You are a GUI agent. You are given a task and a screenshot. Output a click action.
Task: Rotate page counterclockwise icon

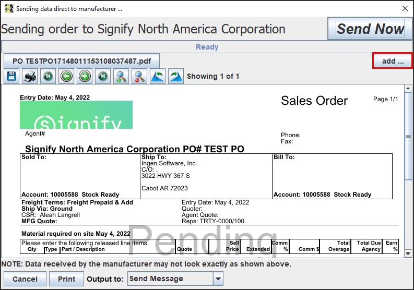pyautogui.click(x=158, y=76)
